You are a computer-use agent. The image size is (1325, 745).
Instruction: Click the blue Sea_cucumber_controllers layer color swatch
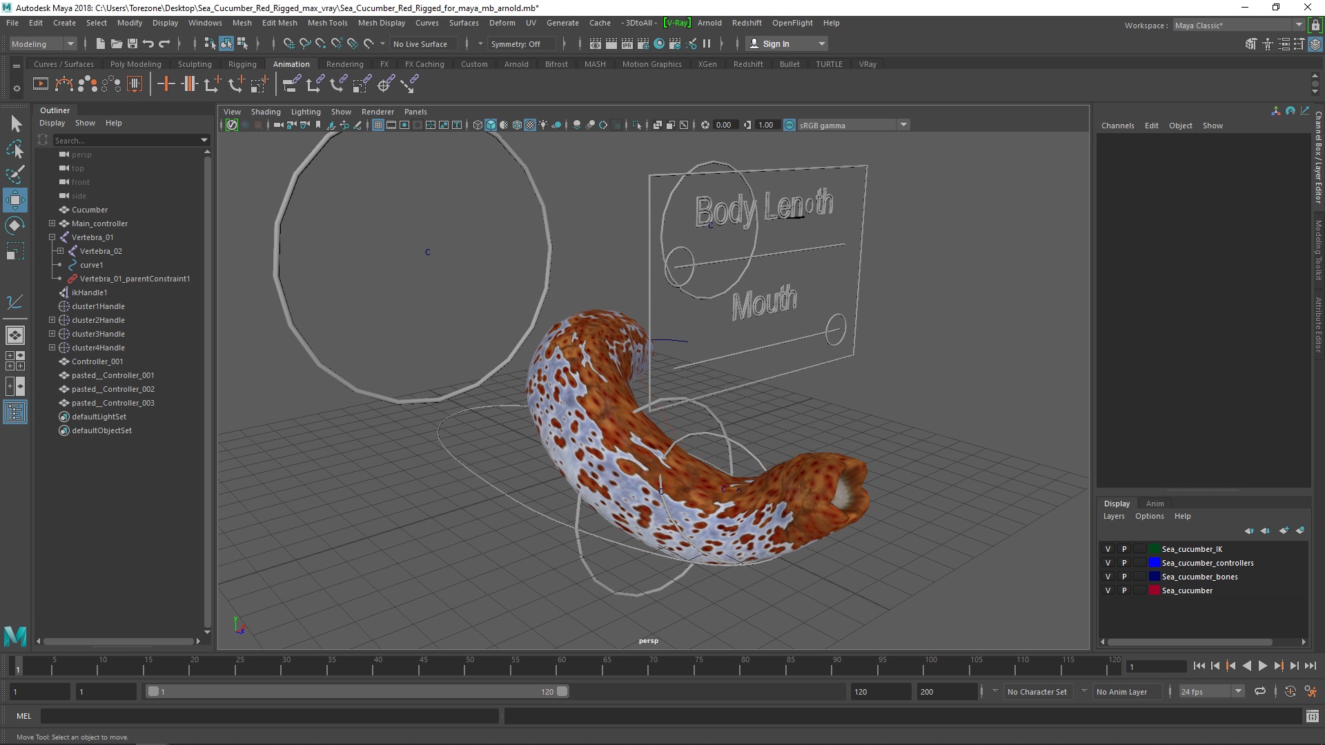pyautogui.click(x=1153, y=563)
